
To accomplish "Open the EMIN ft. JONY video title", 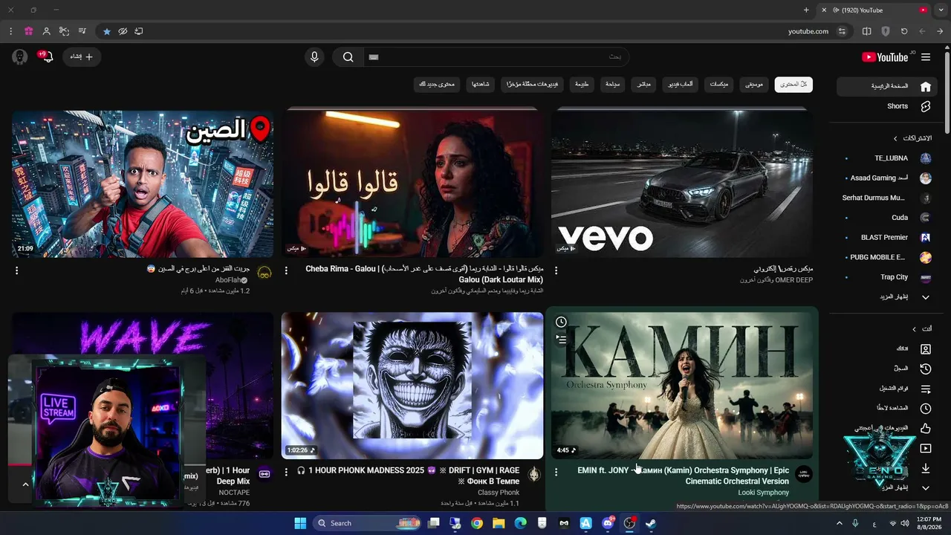I will (684, 476).
